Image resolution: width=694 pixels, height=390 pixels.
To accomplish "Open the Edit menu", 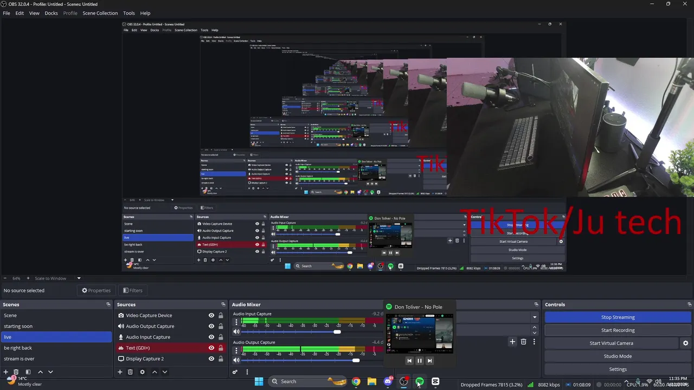I will [20, 13].
